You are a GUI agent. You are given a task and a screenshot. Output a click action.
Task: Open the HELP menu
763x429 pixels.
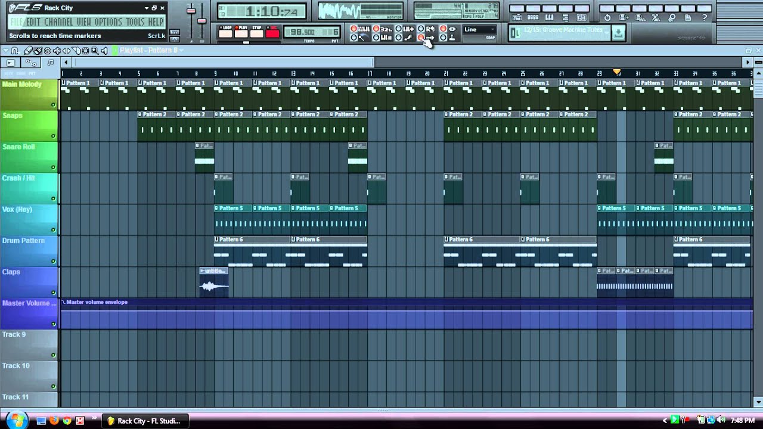coord(156,22)
